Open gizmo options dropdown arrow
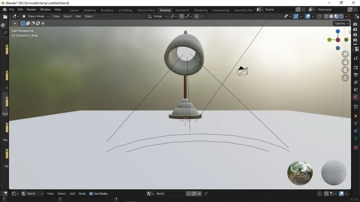Image resolution: width=360 pixels, height=202 pixels. click(x=301, y=16)
